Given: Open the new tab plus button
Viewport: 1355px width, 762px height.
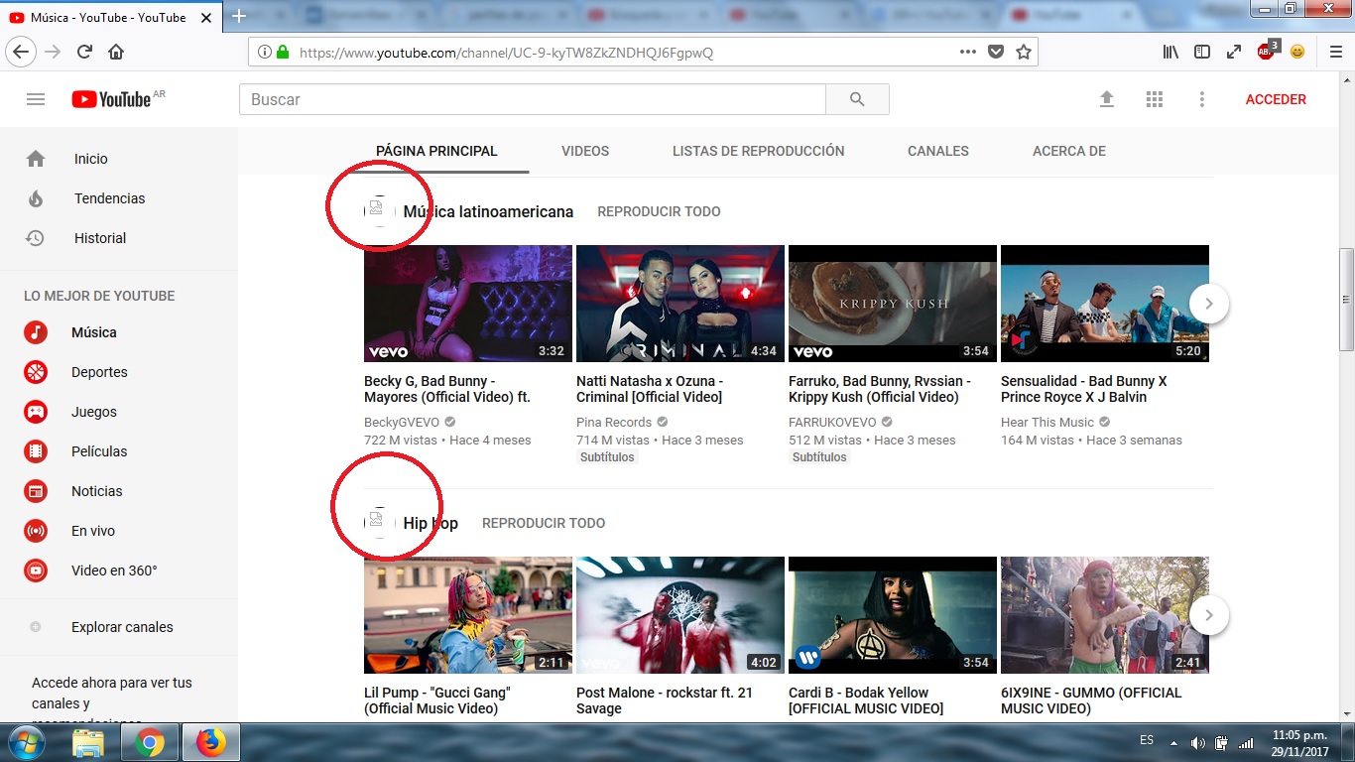Looking at the screenshot, I should pos(238,16).
